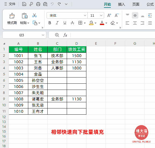Switch to the 页面 tab
155x148 pixels.
(x=136, y=4)
